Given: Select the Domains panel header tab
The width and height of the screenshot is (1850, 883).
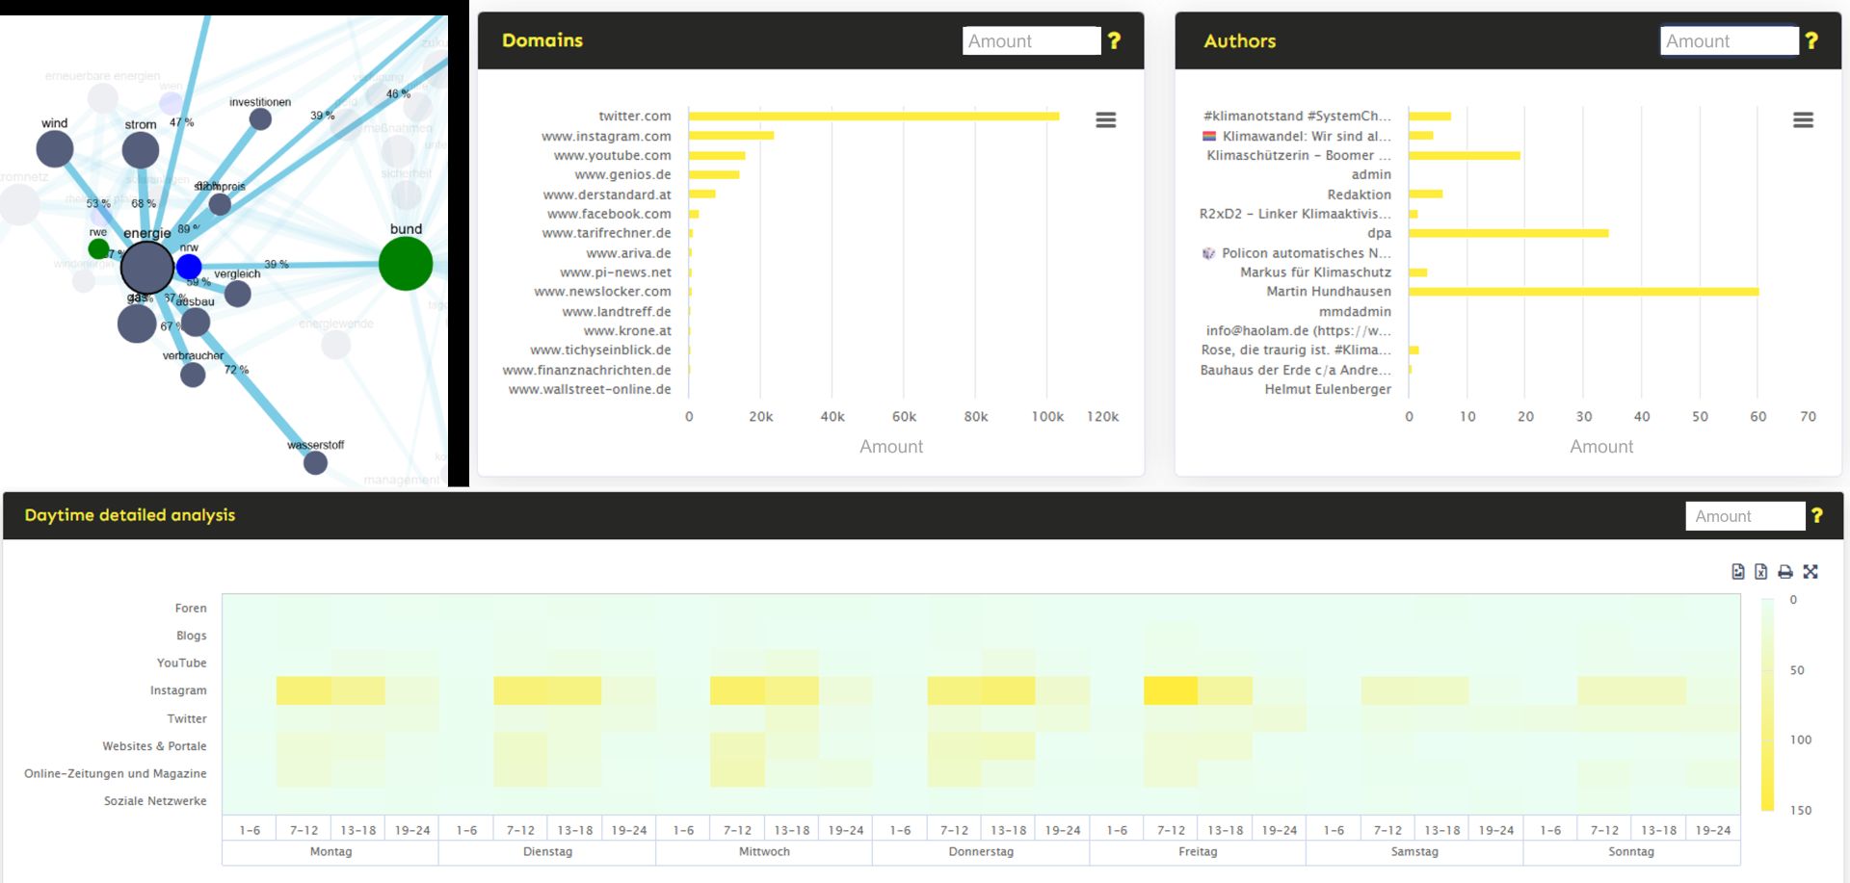Looking at the screenshot, I should [542, 40].
